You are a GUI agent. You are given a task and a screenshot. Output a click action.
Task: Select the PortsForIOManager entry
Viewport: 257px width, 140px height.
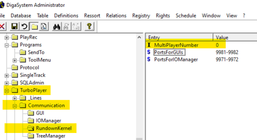click(x=176, y=59)
